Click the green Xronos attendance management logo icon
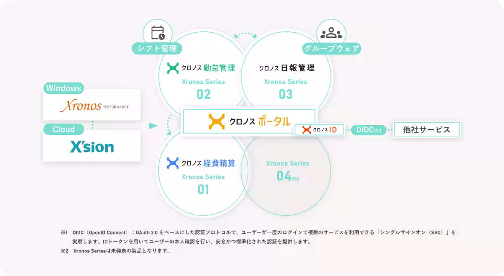 [173, 68]
